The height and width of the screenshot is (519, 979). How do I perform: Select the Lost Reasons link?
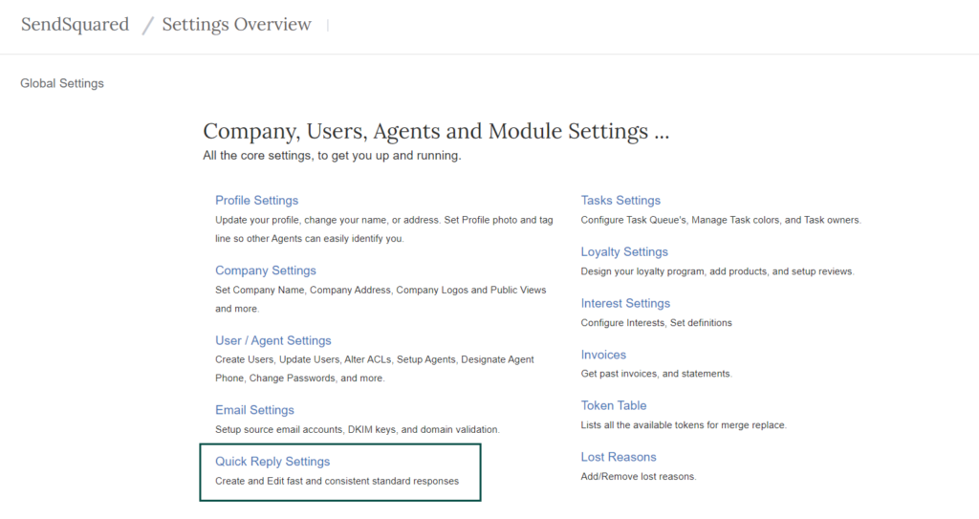coord(619,457)
